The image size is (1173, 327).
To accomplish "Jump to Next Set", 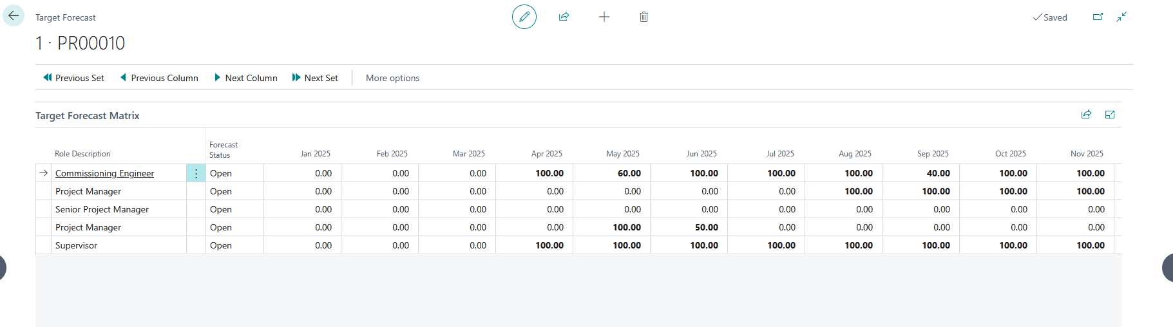I will 315,78.
